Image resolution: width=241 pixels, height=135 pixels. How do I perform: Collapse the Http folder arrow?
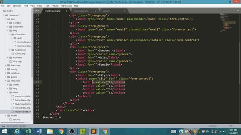point(8,30)
